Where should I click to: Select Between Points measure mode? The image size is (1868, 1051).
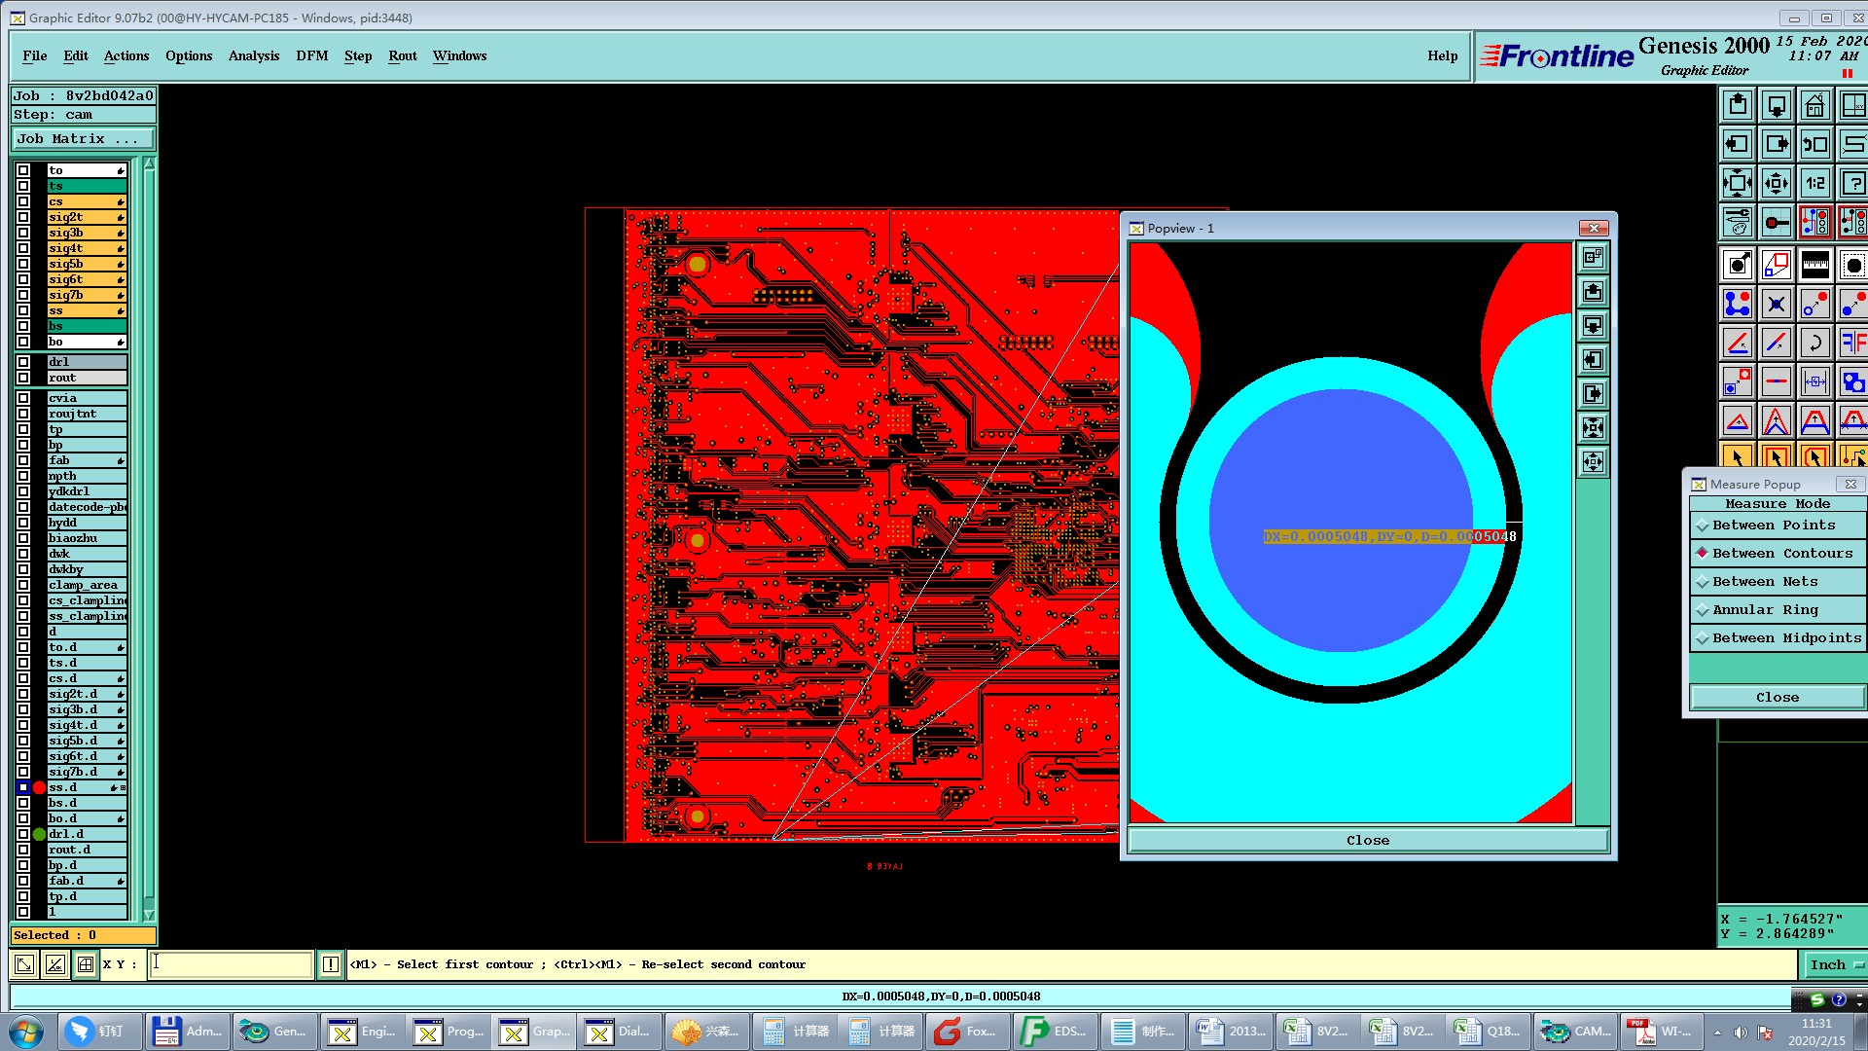(1774, 525)
